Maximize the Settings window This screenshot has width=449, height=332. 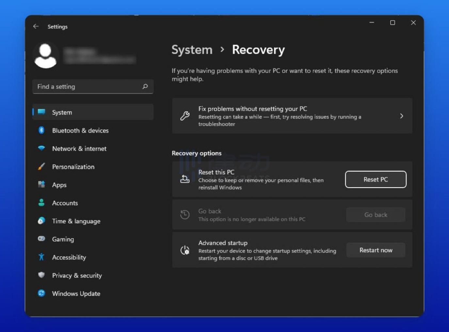(393, 23)
